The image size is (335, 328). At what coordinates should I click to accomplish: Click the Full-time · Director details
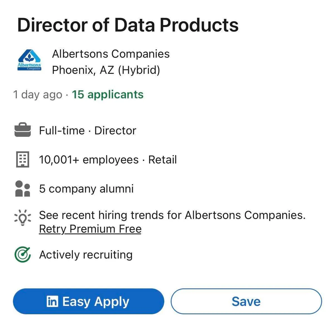click(x=88, y=130)
